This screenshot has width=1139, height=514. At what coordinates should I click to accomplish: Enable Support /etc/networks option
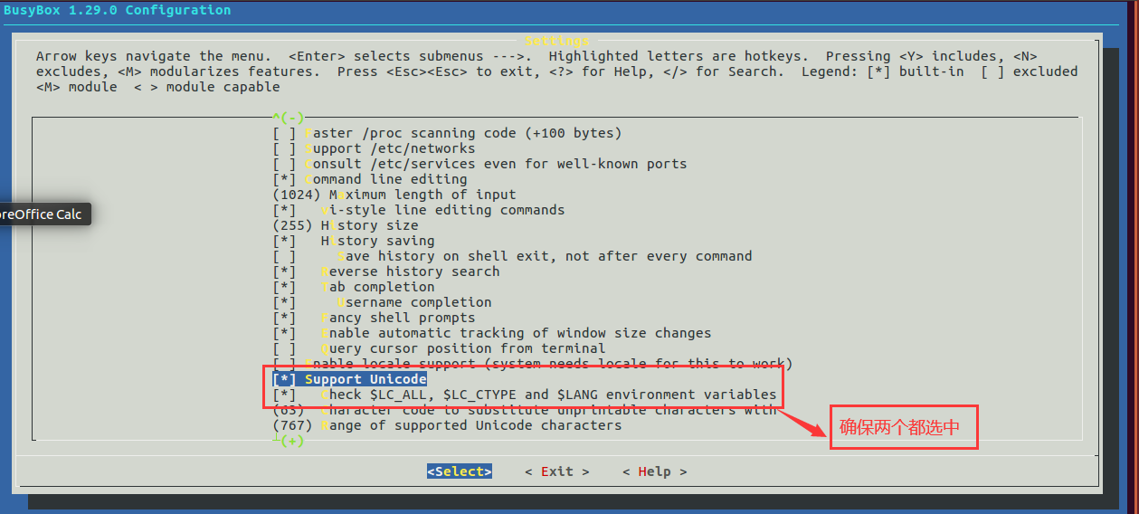(x=374, y=148)
